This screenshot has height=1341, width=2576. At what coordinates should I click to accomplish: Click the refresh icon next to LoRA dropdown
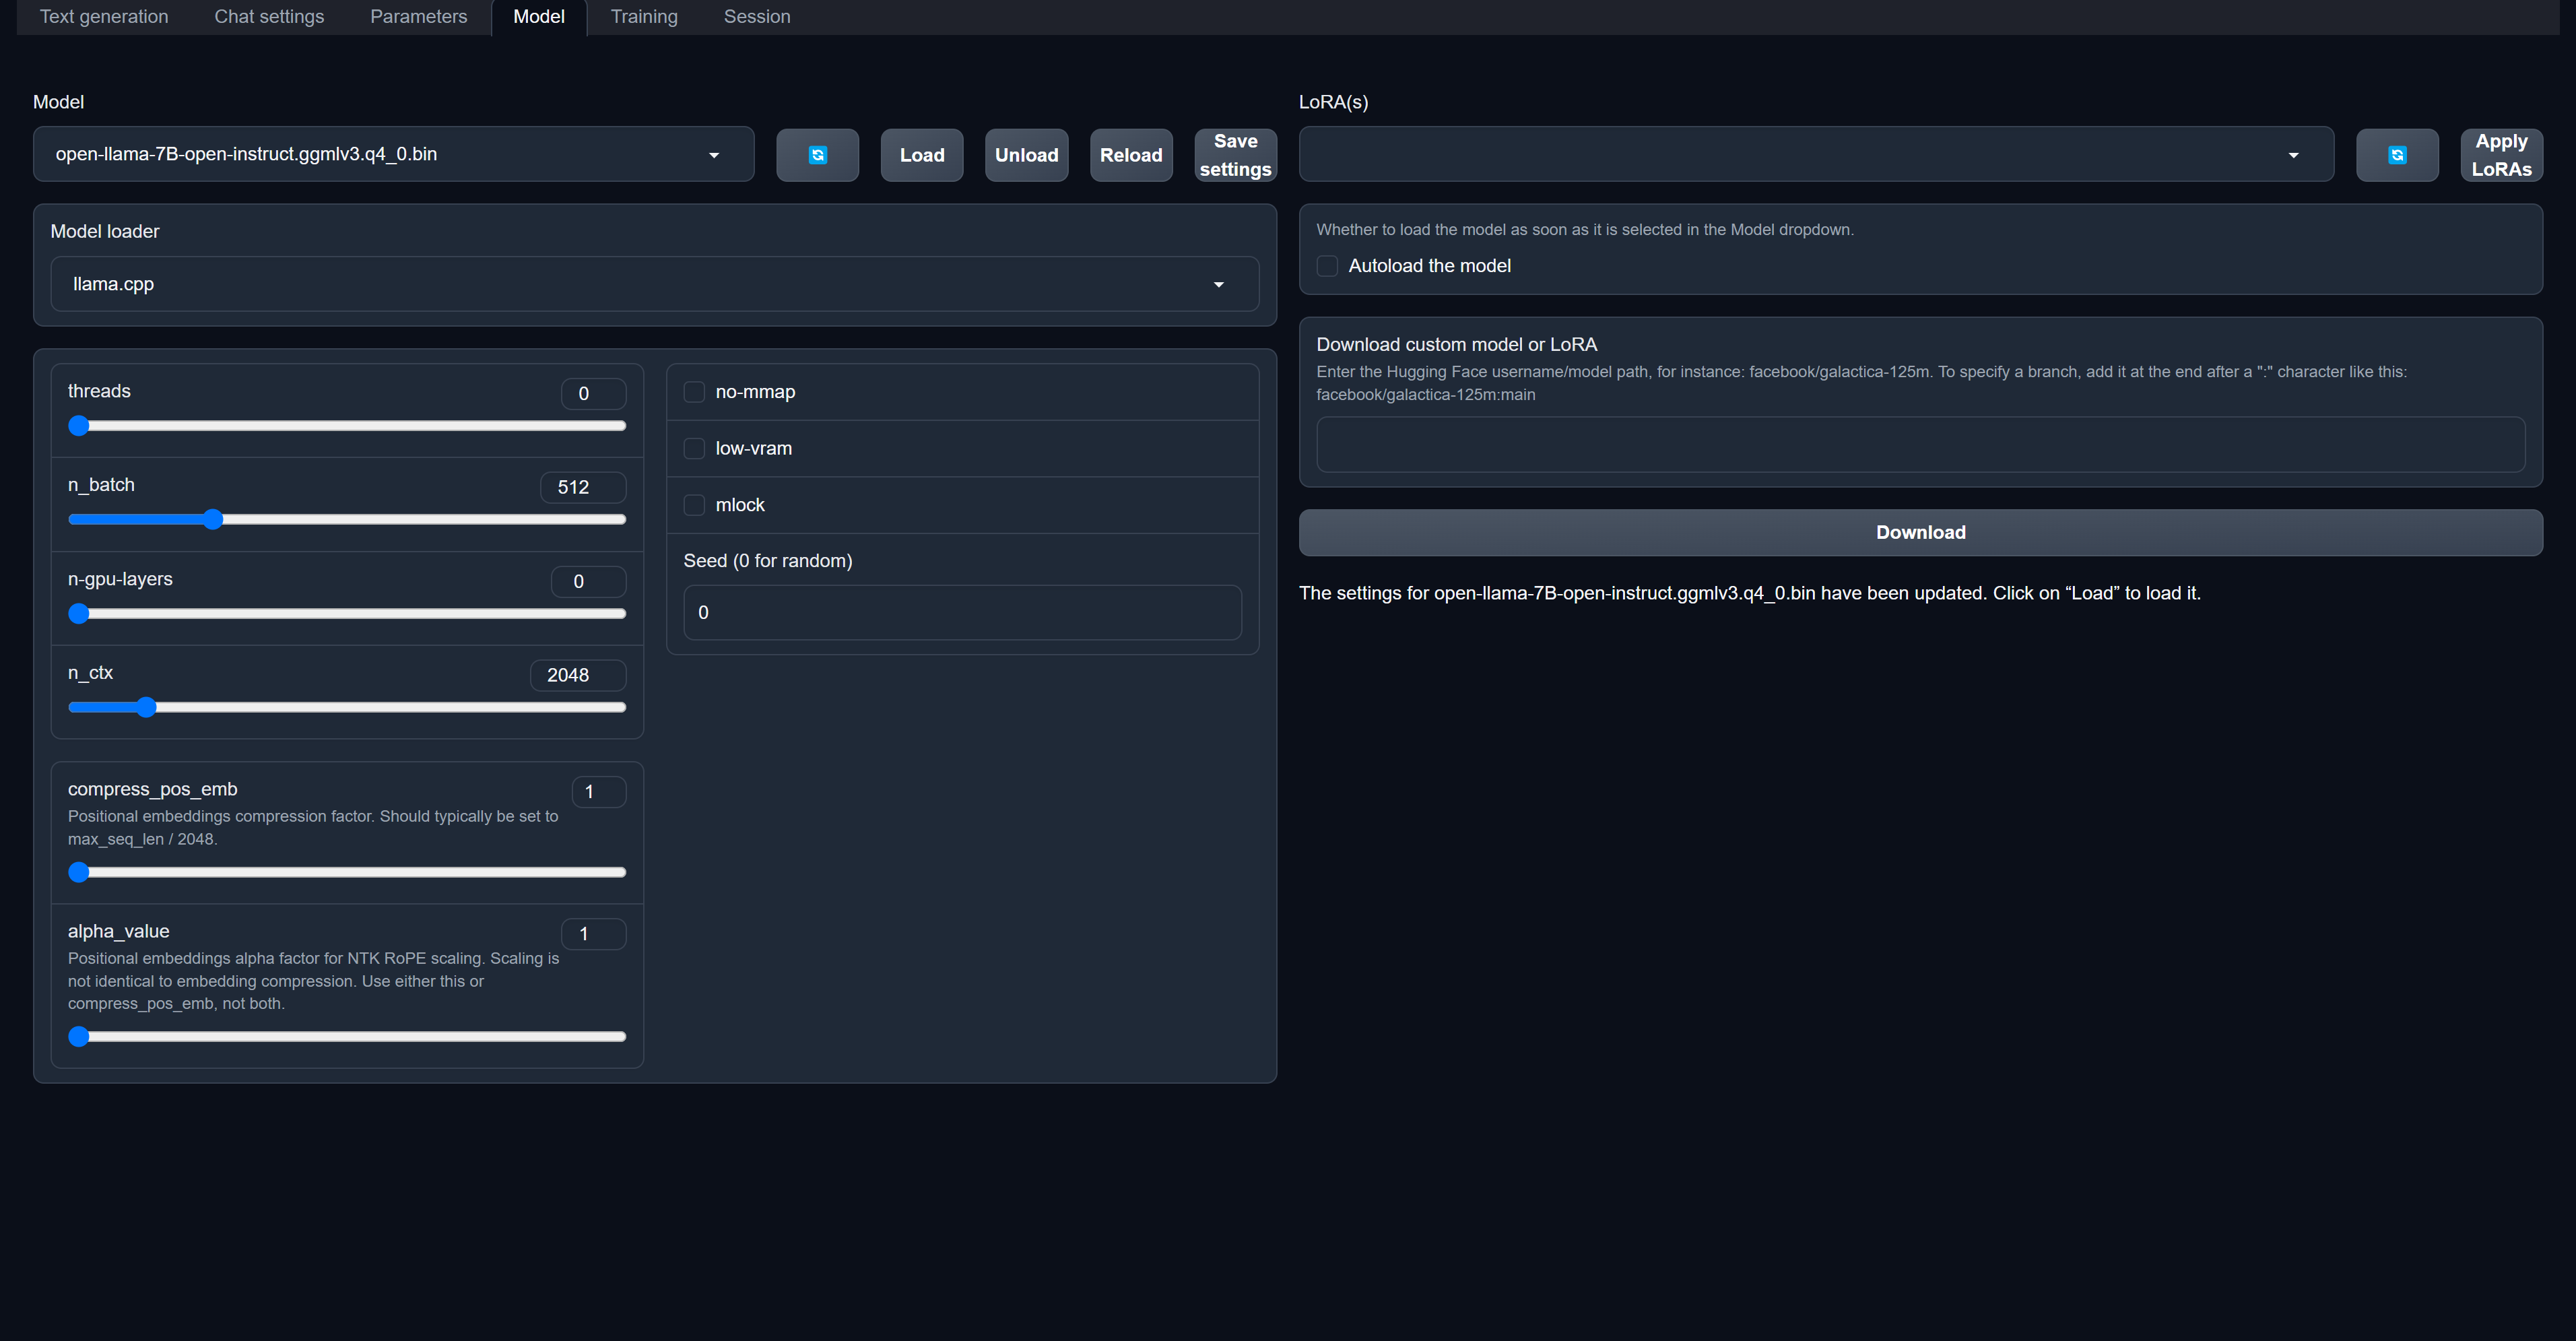pos(2396,155)
